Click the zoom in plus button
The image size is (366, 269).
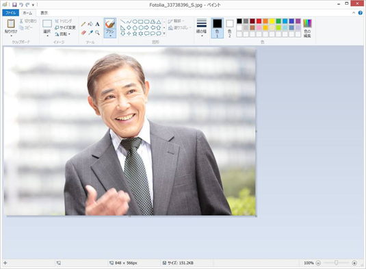(354, 263)
